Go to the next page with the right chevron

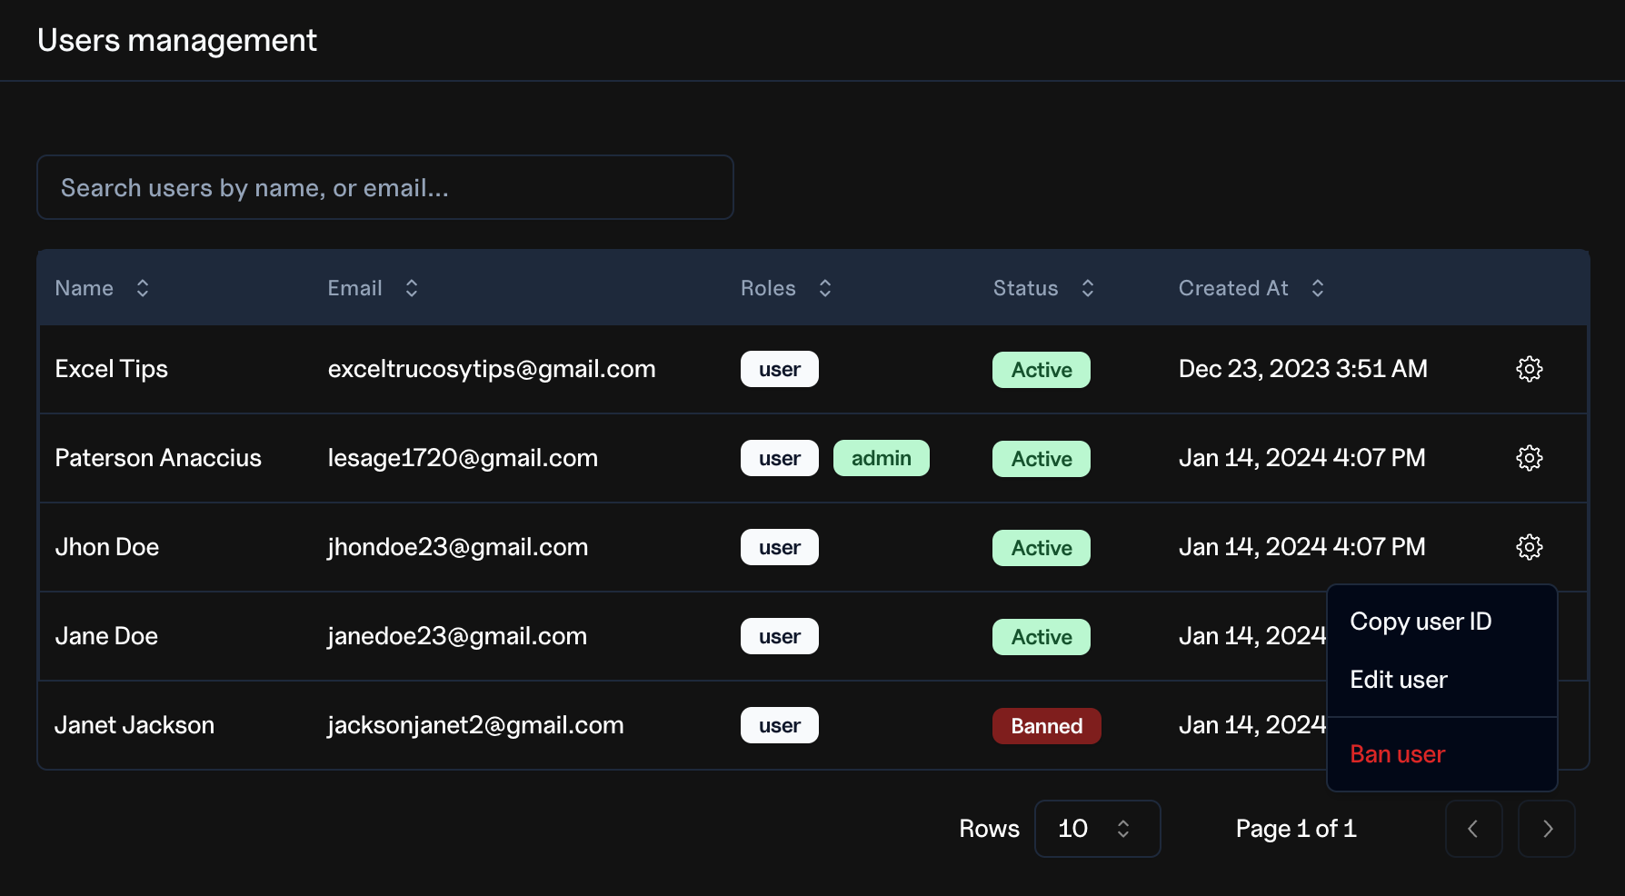pos(1547,829)
